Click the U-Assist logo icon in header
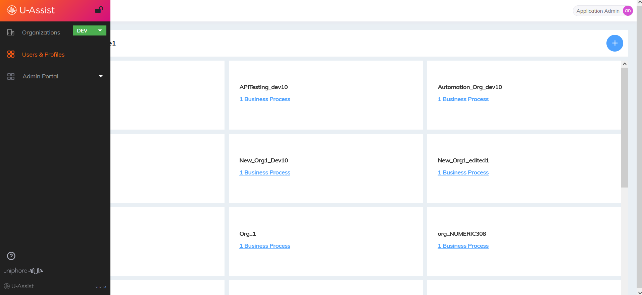Viewport: 642px width, 295px height. [12, 10]
